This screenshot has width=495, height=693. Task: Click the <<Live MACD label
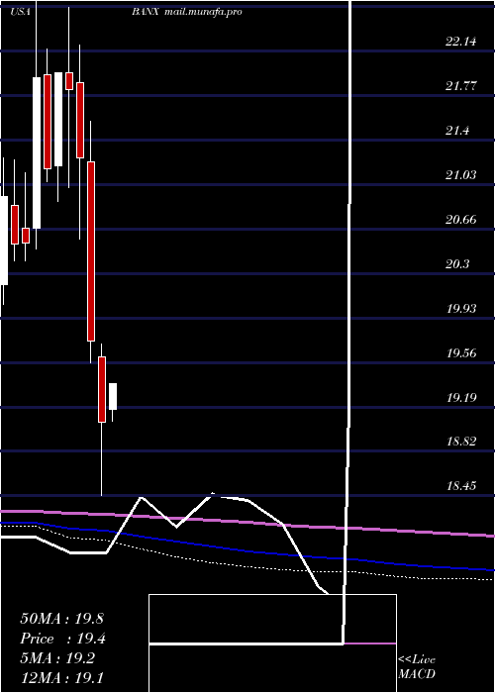tap(417, 666)
